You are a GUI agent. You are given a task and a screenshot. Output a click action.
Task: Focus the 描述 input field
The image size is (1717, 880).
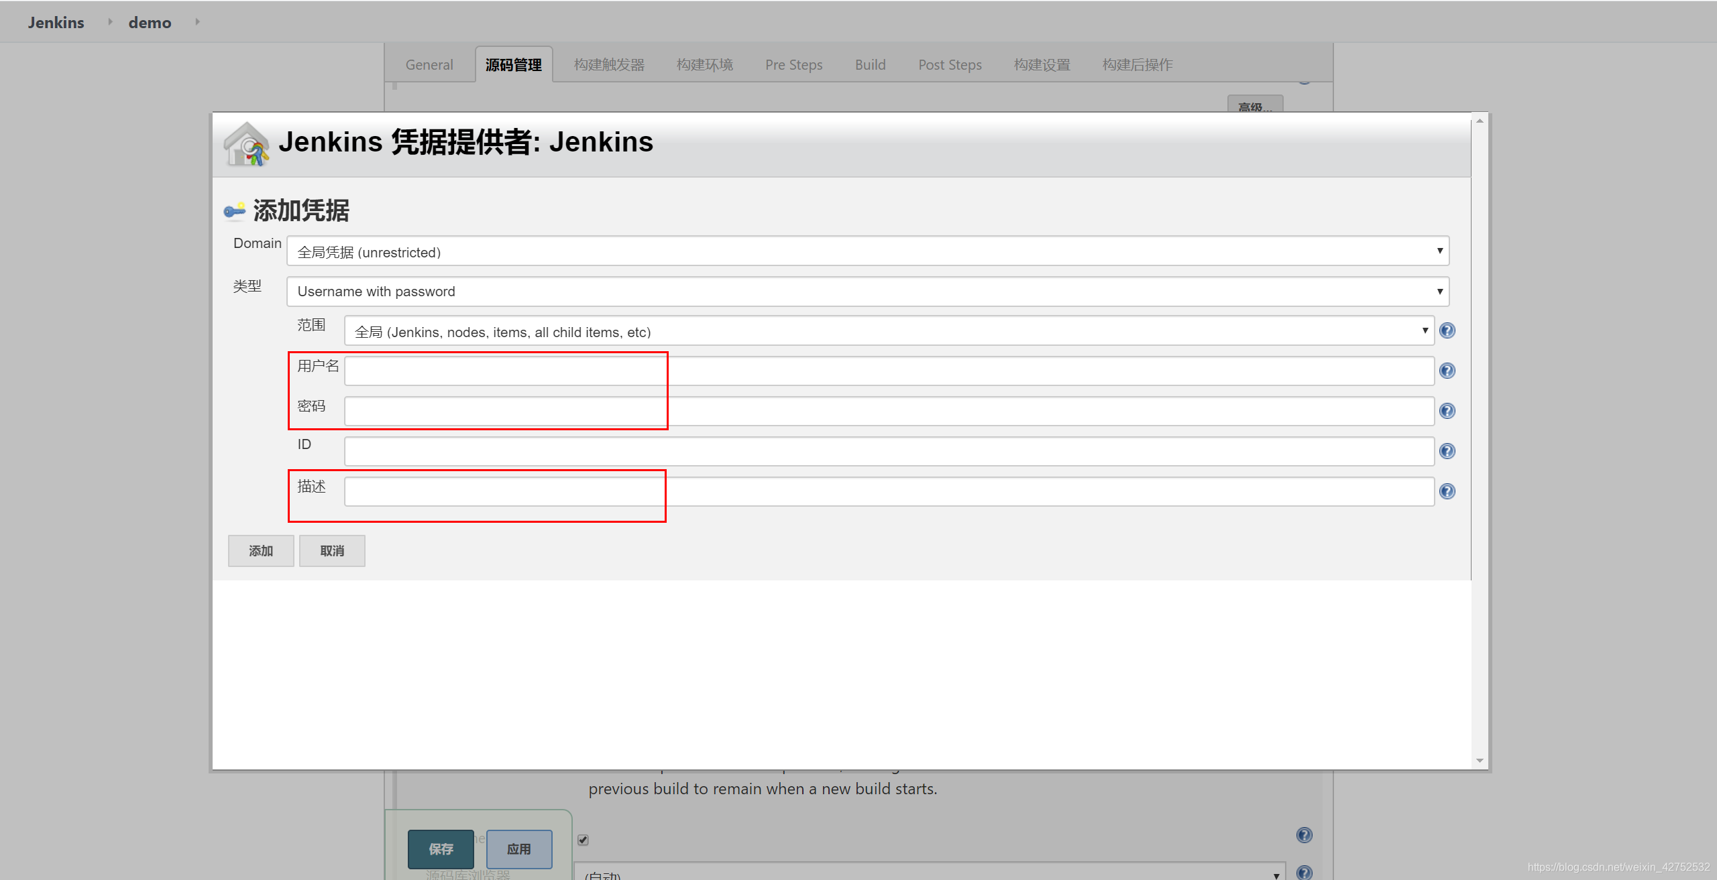coord(889,491)
